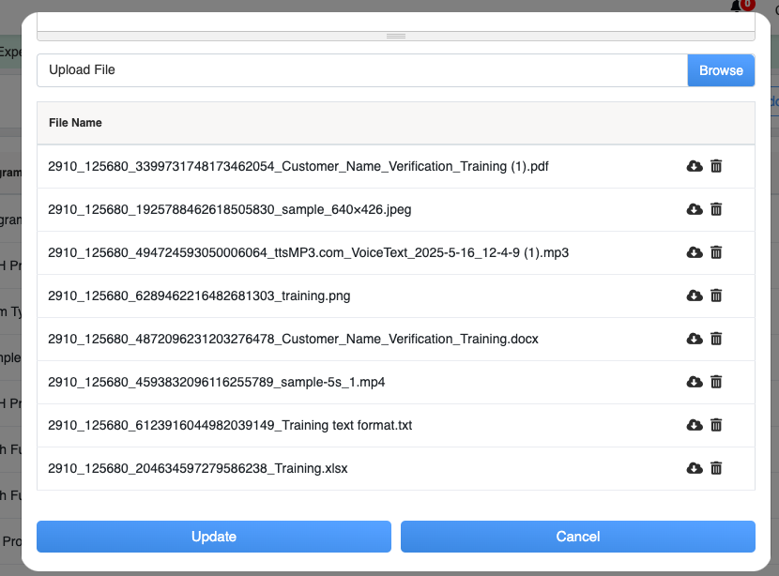Image resolution: width=779 pixels, height=576 pixels.
Task: Delete the training.png file
Action: [x=716, y=296]
